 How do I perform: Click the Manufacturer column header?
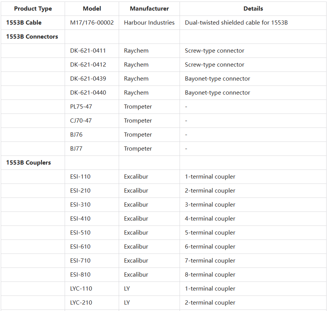[x=149, y=9]
